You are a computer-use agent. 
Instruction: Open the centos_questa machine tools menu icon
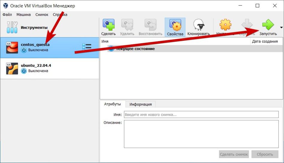[87, 46]
